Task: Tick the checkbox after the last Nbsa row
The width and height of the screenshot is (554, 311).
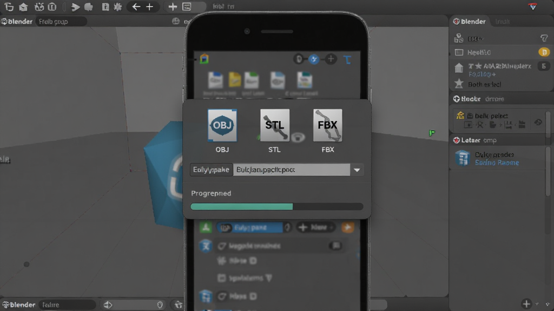Action: point(253,296)
